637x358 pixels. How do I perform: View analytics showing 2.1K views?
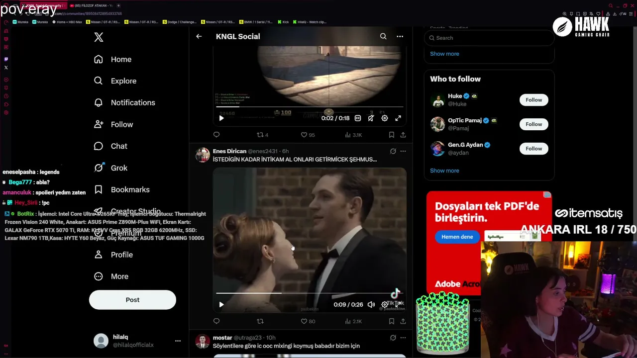(353, 321)
